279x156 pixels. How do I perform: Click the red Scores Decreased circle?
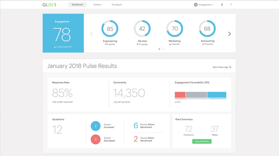[95, 139]
